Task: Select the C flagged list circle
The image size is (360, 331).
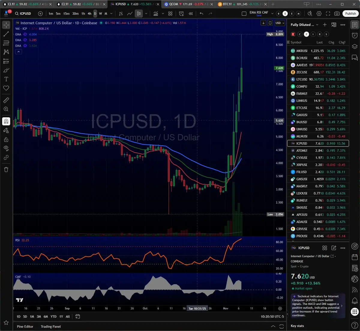Action: coord(300,34)
